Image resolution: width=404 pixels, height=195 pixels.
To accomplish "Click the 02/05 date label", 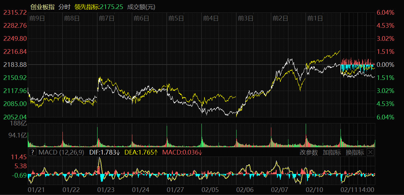I will pos(210,190).
